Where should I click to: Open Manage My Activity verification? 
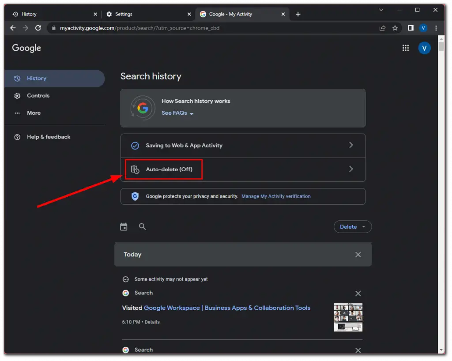coord(276,196)
